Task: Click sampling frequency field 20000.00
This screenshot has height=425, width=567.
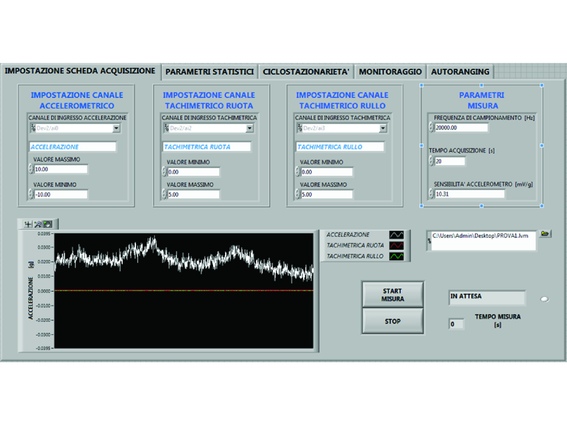Action: click(x=461, y=127)
